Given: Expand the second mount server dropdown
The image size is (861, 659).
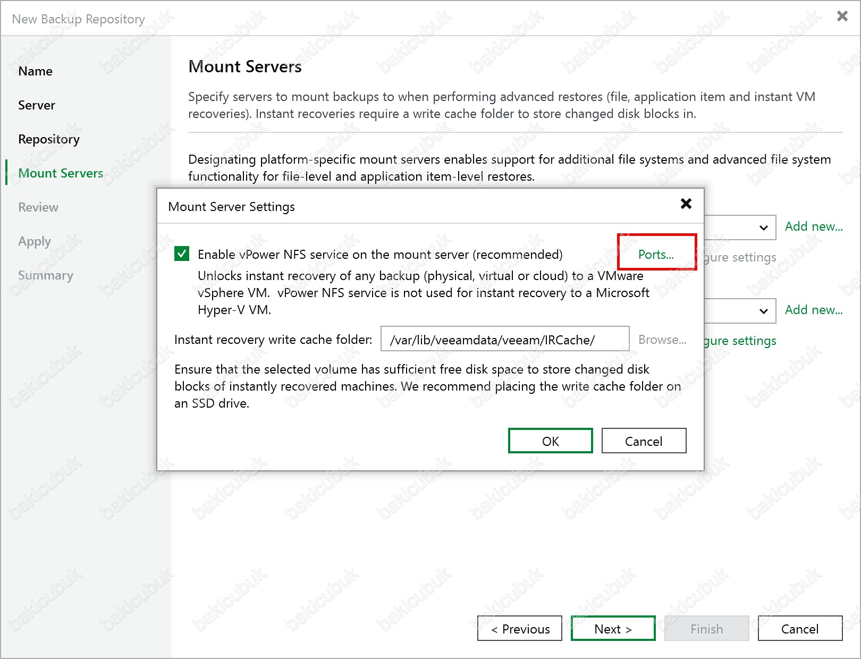Looking at the screenshot, I should click(x=763, y=311).
